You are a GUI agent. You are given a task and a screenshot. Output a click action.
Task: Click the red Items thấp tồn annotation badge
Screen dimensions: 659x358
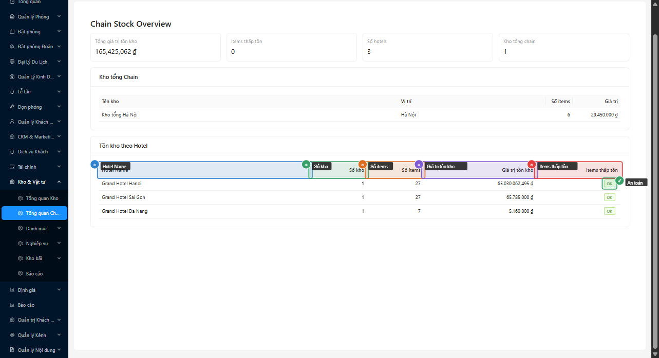tap(532, 165)
